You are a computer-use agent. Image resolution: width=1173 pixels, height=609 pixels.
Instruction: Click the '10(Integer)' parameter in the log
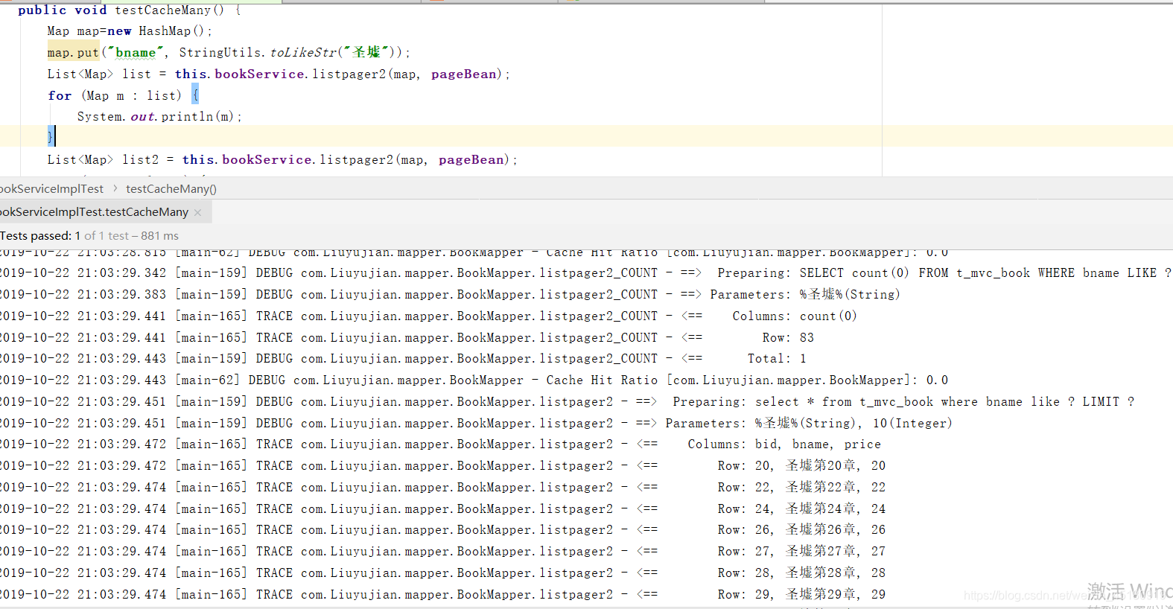[912, 424]
